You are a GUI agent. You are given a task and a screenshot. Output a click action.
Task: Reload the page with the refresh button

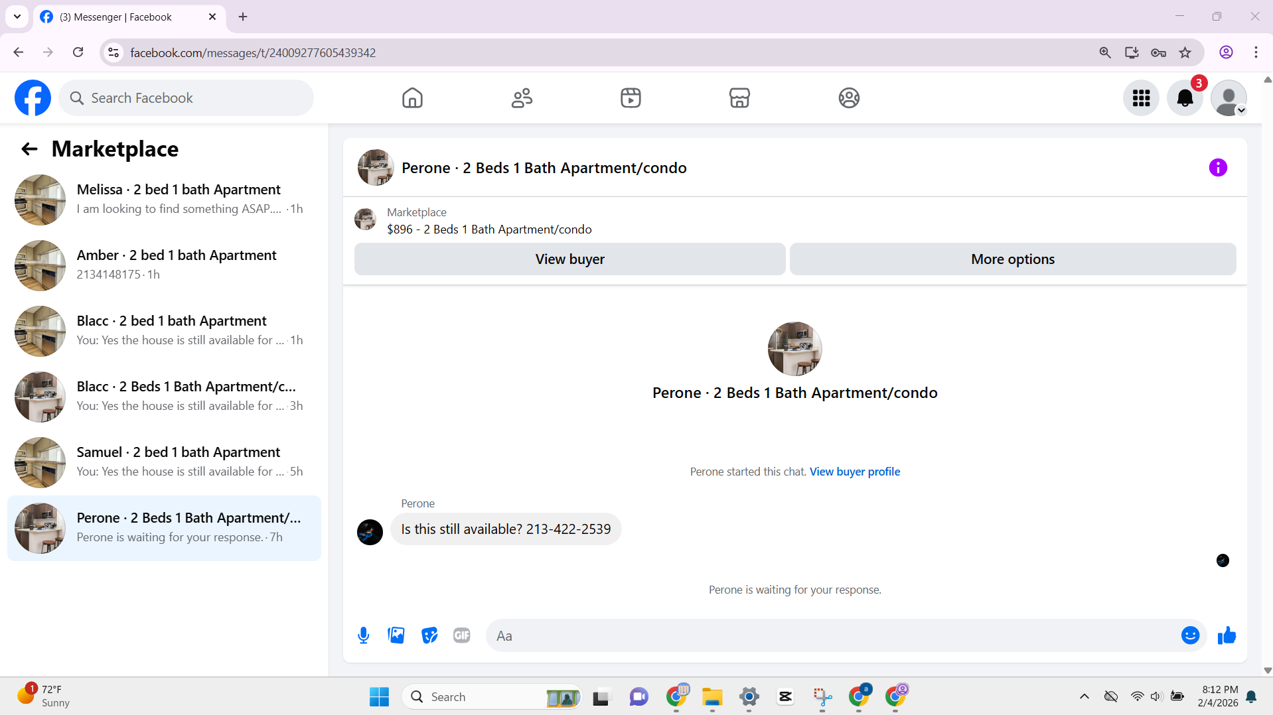[x=78, y=52]
